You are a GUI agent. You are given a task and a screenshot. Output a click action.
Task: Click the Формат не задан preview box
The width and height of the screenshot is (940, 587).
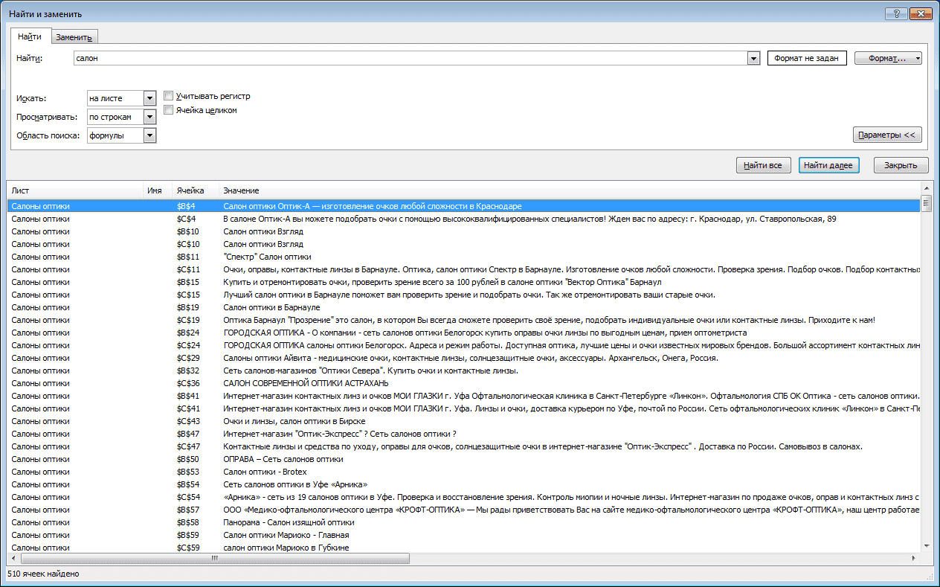pyautogui.click(x=807, y=58)
